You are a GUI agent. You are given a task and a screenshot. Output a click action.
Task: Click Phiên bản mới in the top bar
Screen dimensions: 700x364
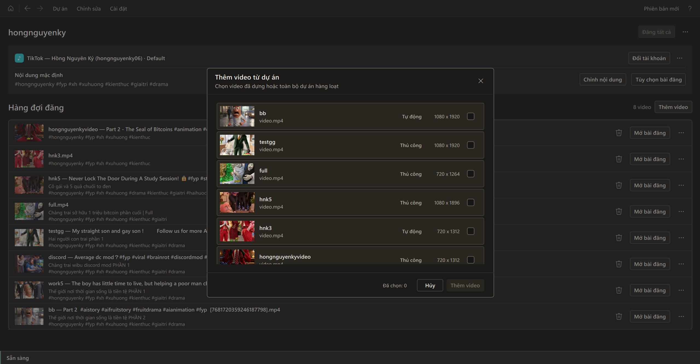point(661,8)
